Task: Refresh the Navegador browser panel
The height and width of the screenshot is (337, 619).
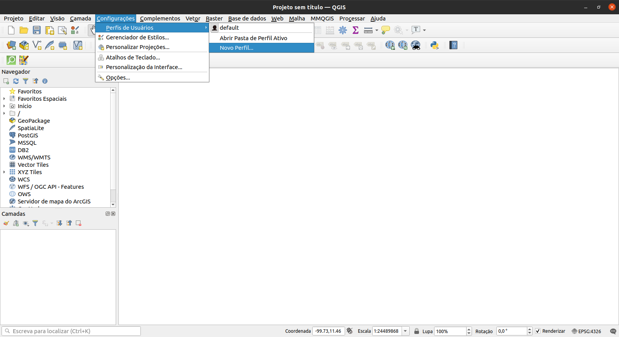Action: click(x=16, y=81)
